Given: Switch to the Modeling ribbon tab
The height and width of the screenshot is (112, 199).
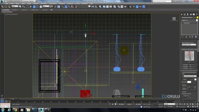Looking at the screenshot, I should [6, 10].
